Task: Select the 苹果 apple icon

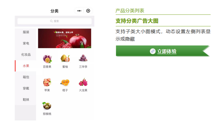Action: point(47,82)
